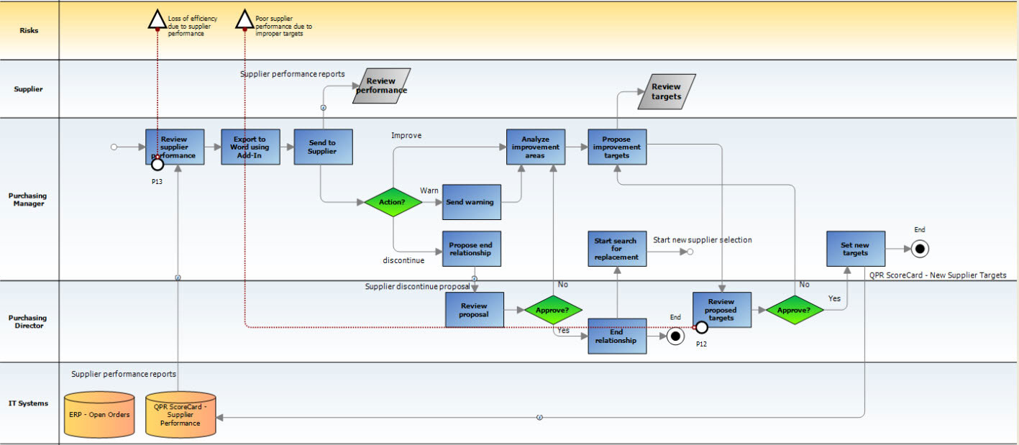Select the 'Export to Word using Add-In' activity
The height and width of the screenshot is (445, 1019).
[250, 147]
